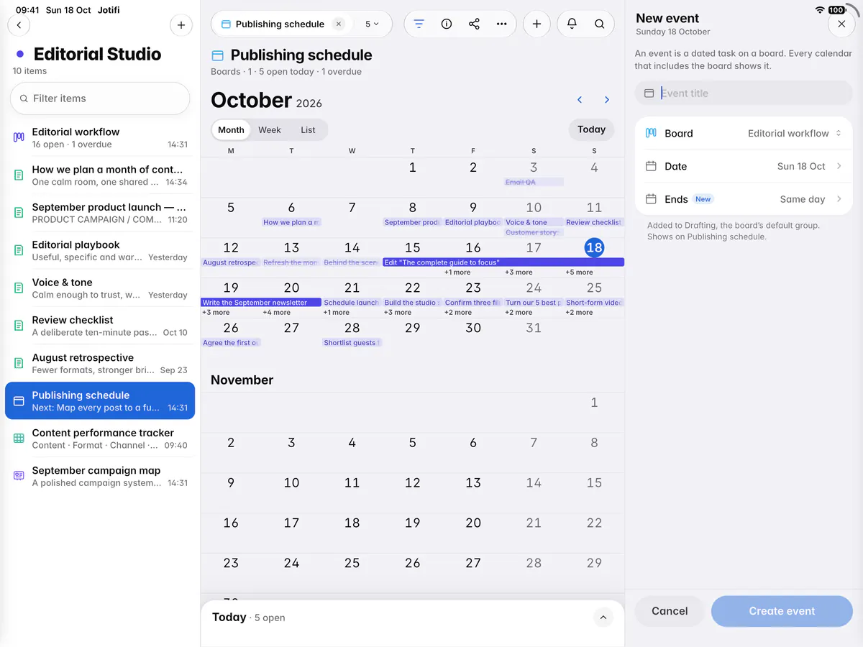This screenshot has height=647, width=863.
Task: Open search in the toolbar
Action: tap(599, 24)
